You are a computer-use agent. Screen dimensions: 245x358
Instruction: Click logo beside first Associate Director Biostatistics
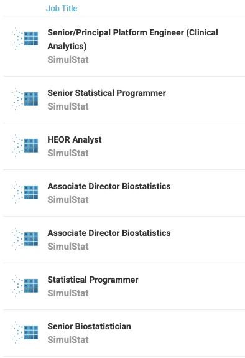[25, 192]
